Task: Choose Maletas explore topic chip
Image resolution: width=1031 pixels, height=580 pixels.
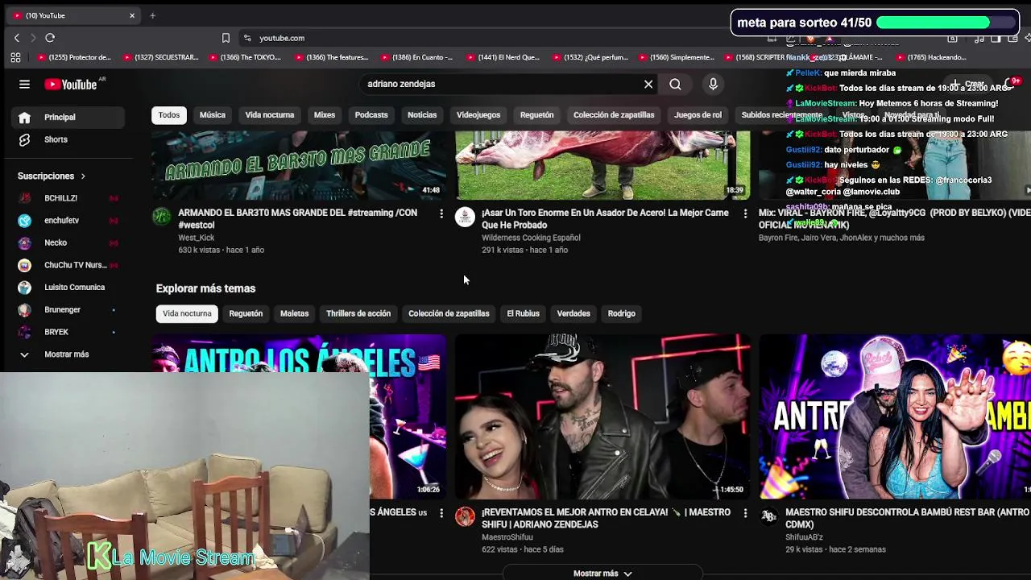Action: [294, 313]
